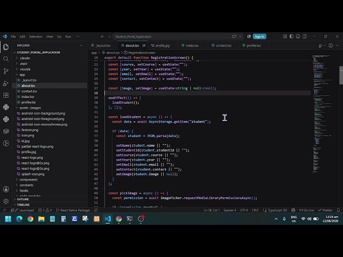Click the Go Forward arrow in the title bar
This screenshot has width=343, height=257.
pyautogui.click(x=109, y=36)
